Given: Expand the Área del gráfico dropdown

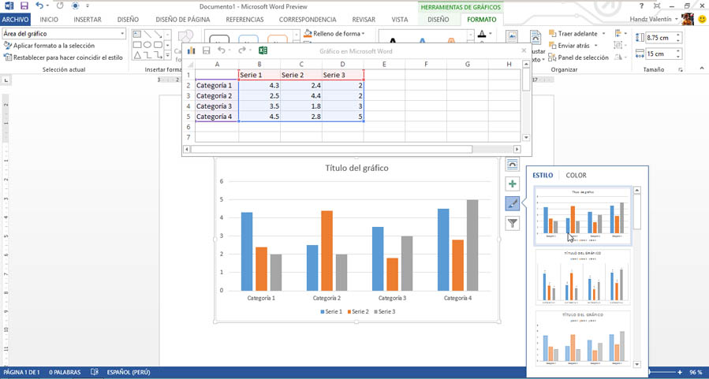Looking at the screenshot, I should [122, 34].
